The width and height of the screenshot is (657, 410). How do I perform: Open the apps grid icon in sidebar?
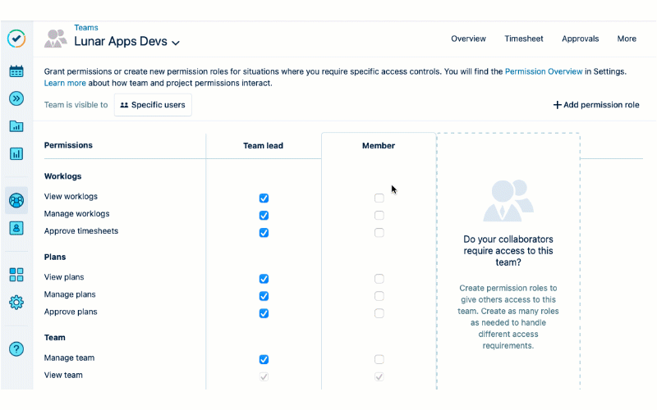click(x=16, y=275)
